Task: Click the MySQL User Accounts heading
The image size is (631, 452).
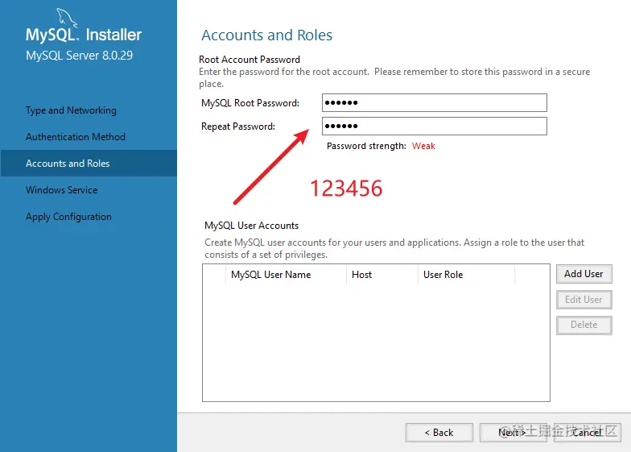Action: [251, 226]
